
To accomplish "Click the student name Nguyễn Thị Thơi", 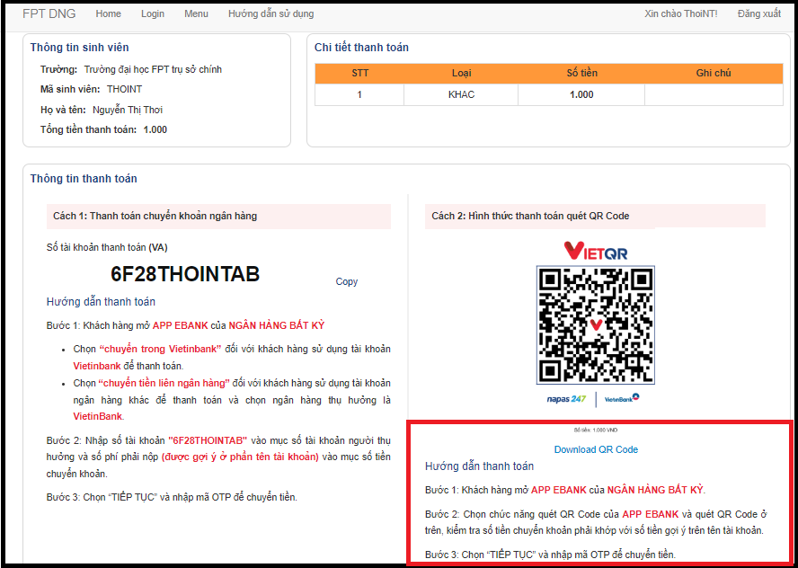I will point(128,110).
